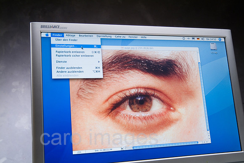Open the Darstellung menu

tap(104, 36)
